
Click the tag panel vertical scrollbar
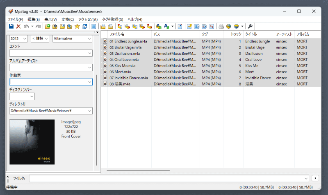coord(96,120)
